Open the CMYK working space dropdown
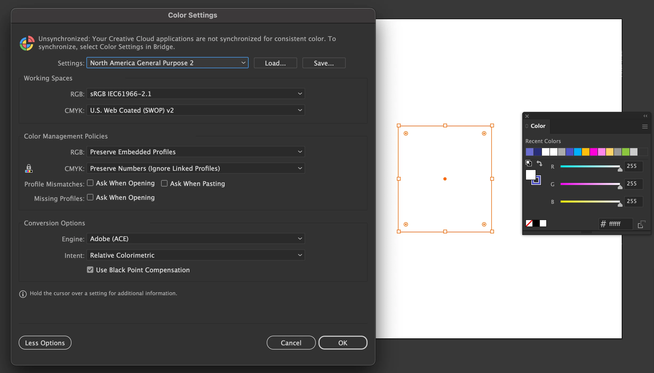Viewport: 654px width, 373px height. point(196,110)
